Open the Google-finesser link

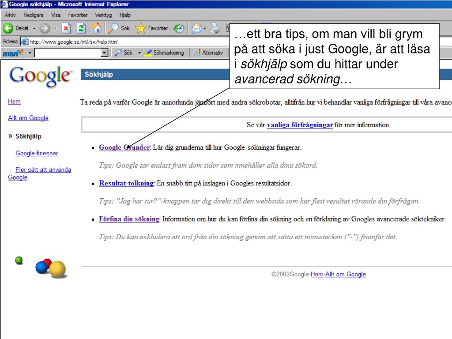[37, 153]
